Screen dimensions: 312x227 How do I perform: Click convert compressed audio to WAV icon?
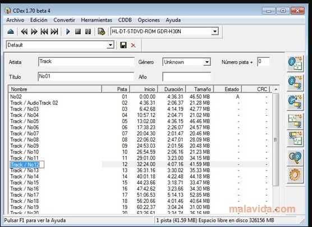295,139
